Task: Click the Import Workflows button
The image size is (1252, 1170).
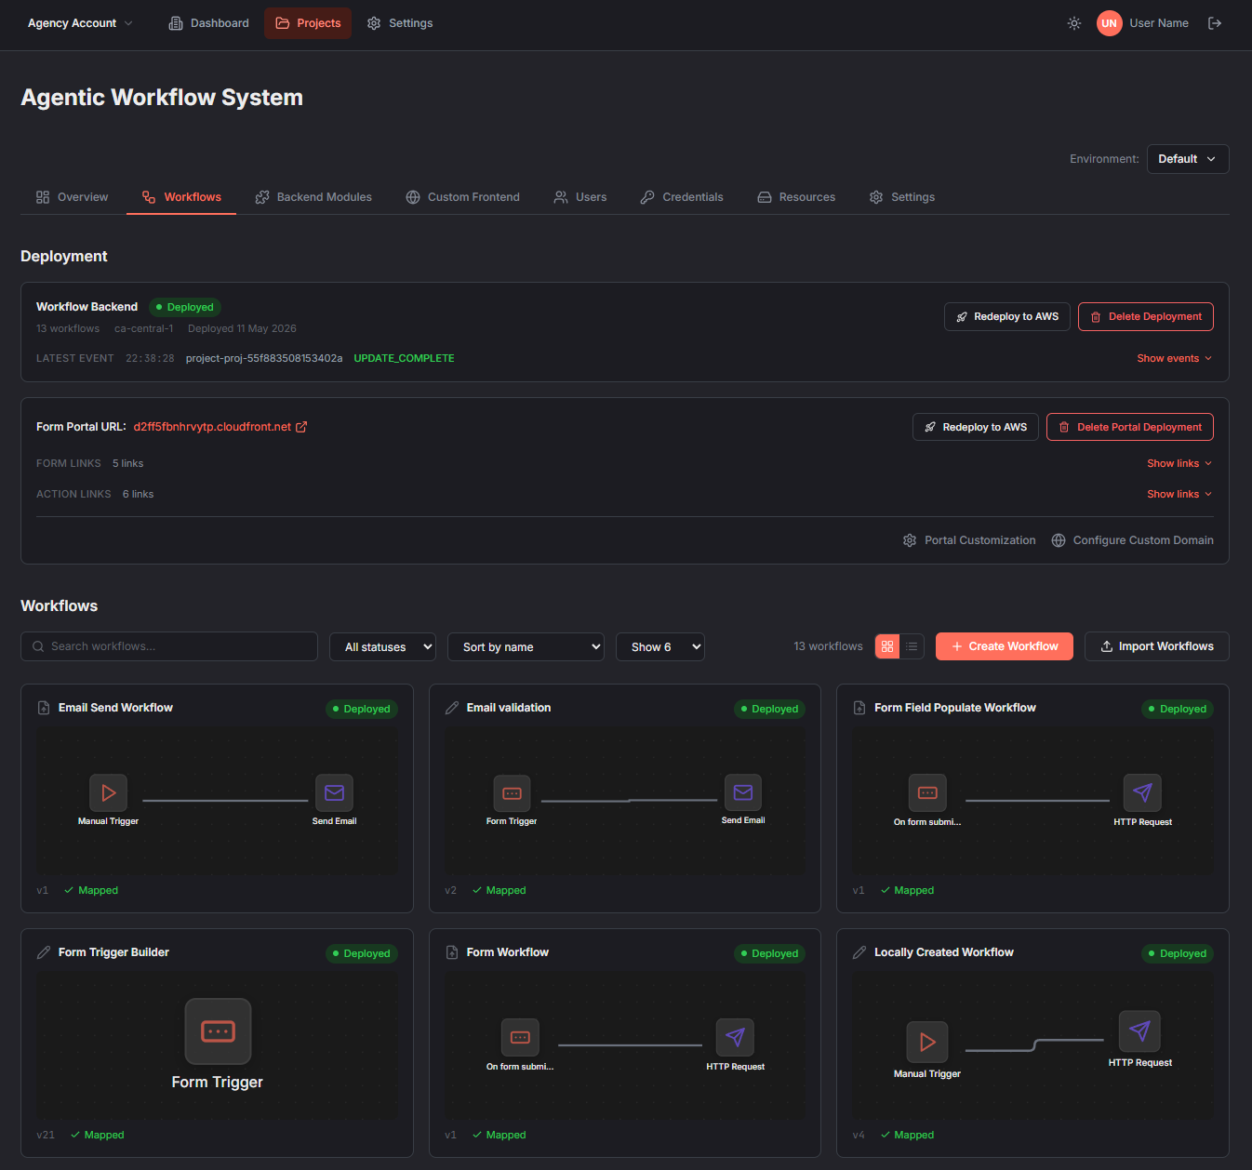Action: click(1157, 646)
